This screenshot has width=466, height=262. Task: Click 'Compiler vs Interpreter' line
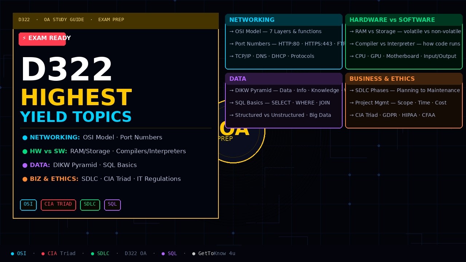coord(405,44)
